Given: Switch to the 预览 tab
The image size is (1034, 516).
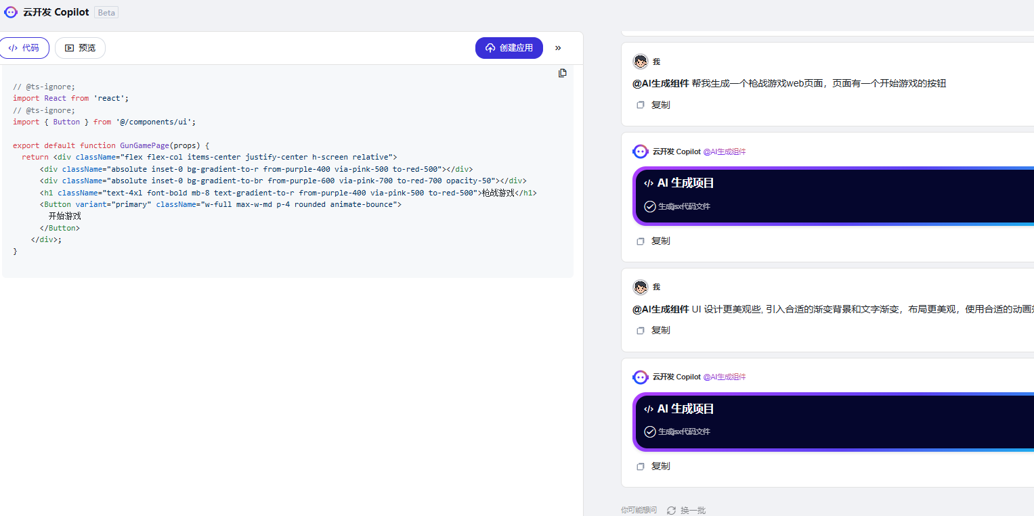Looking at the screenshot, I should click(80, 48).
